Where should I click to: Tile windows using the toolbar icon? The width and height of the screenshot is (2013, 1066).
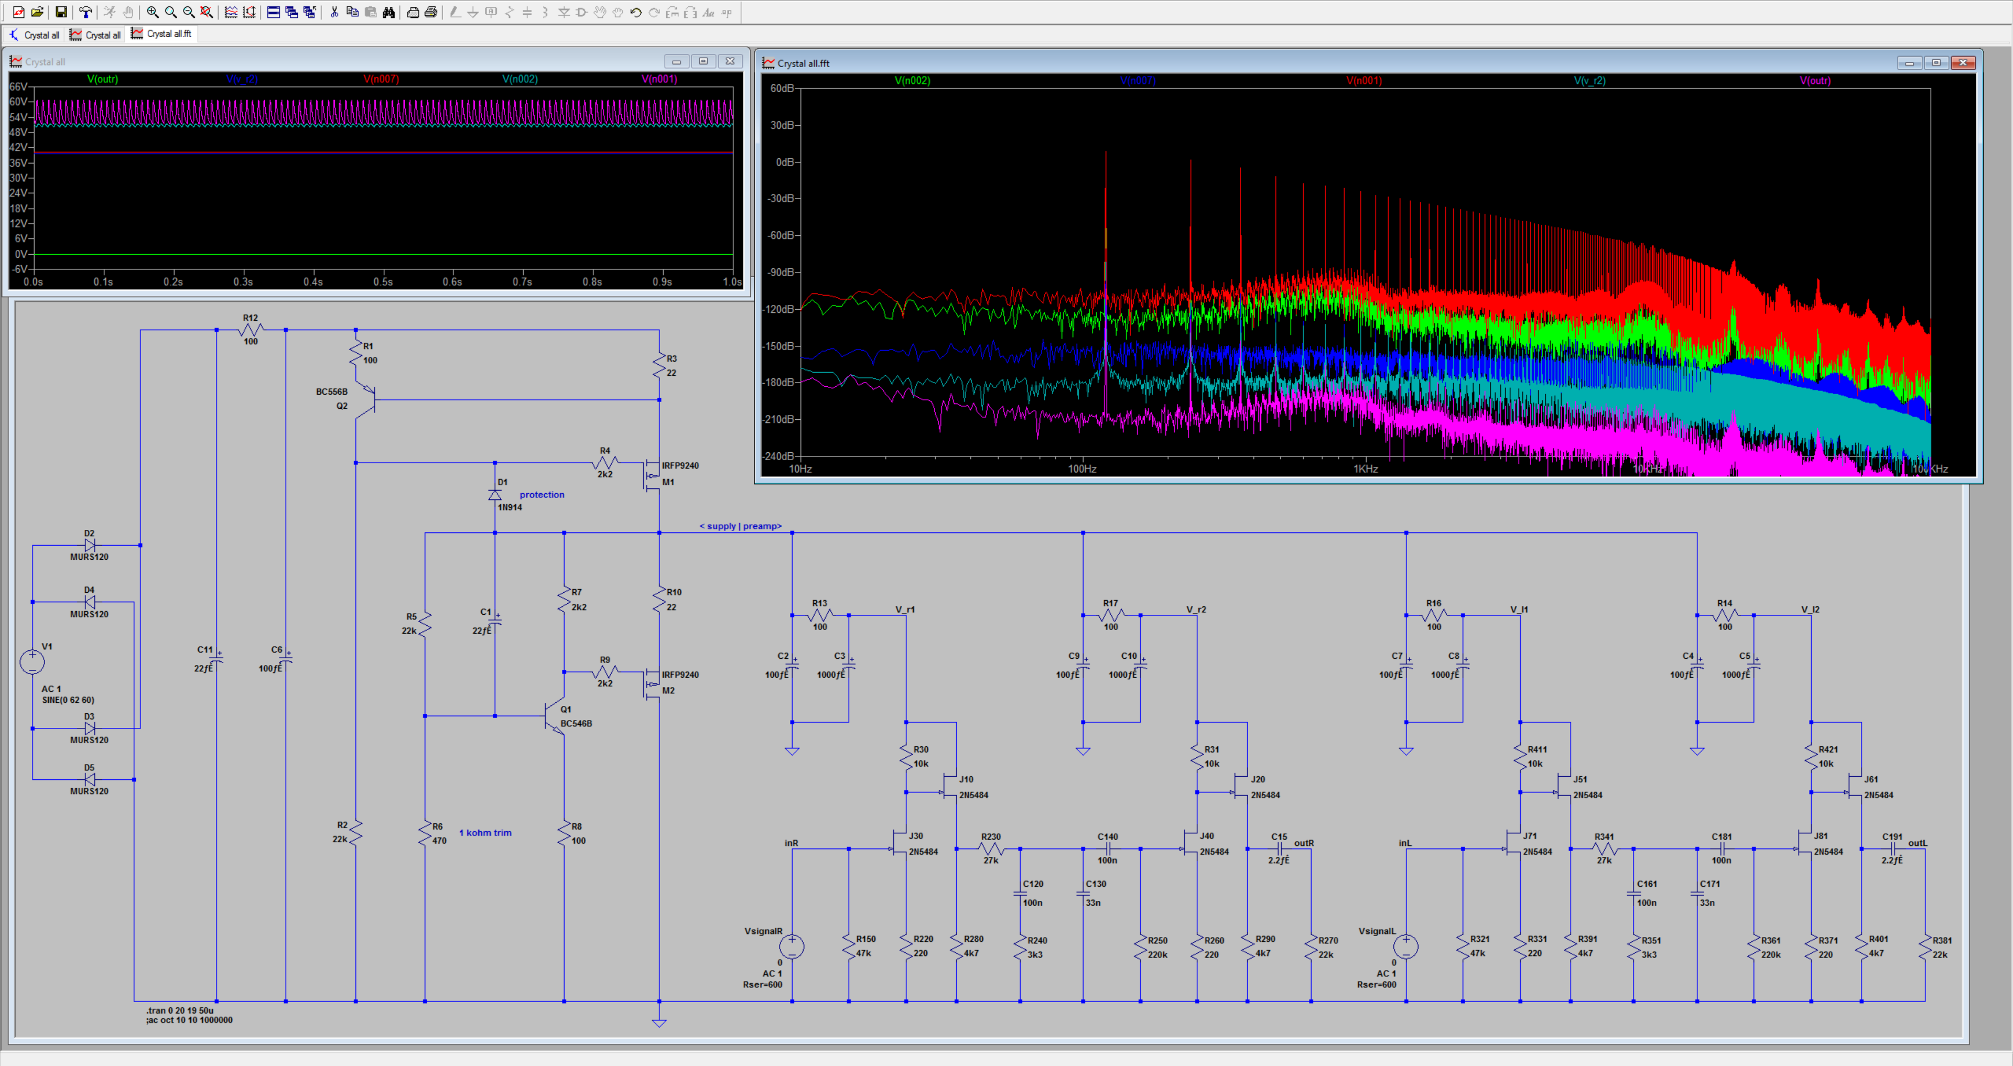point(274,12)
